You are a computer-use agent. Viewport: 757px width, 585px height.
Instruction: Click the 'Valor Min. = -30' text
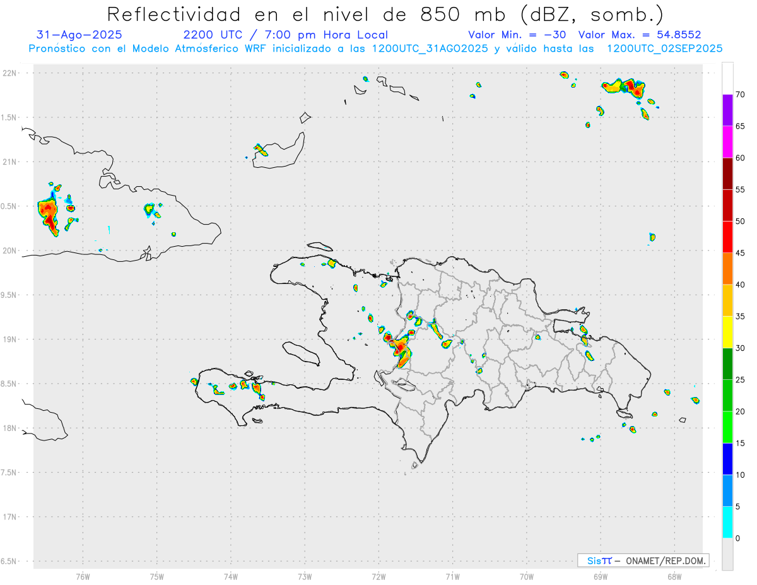517,35
